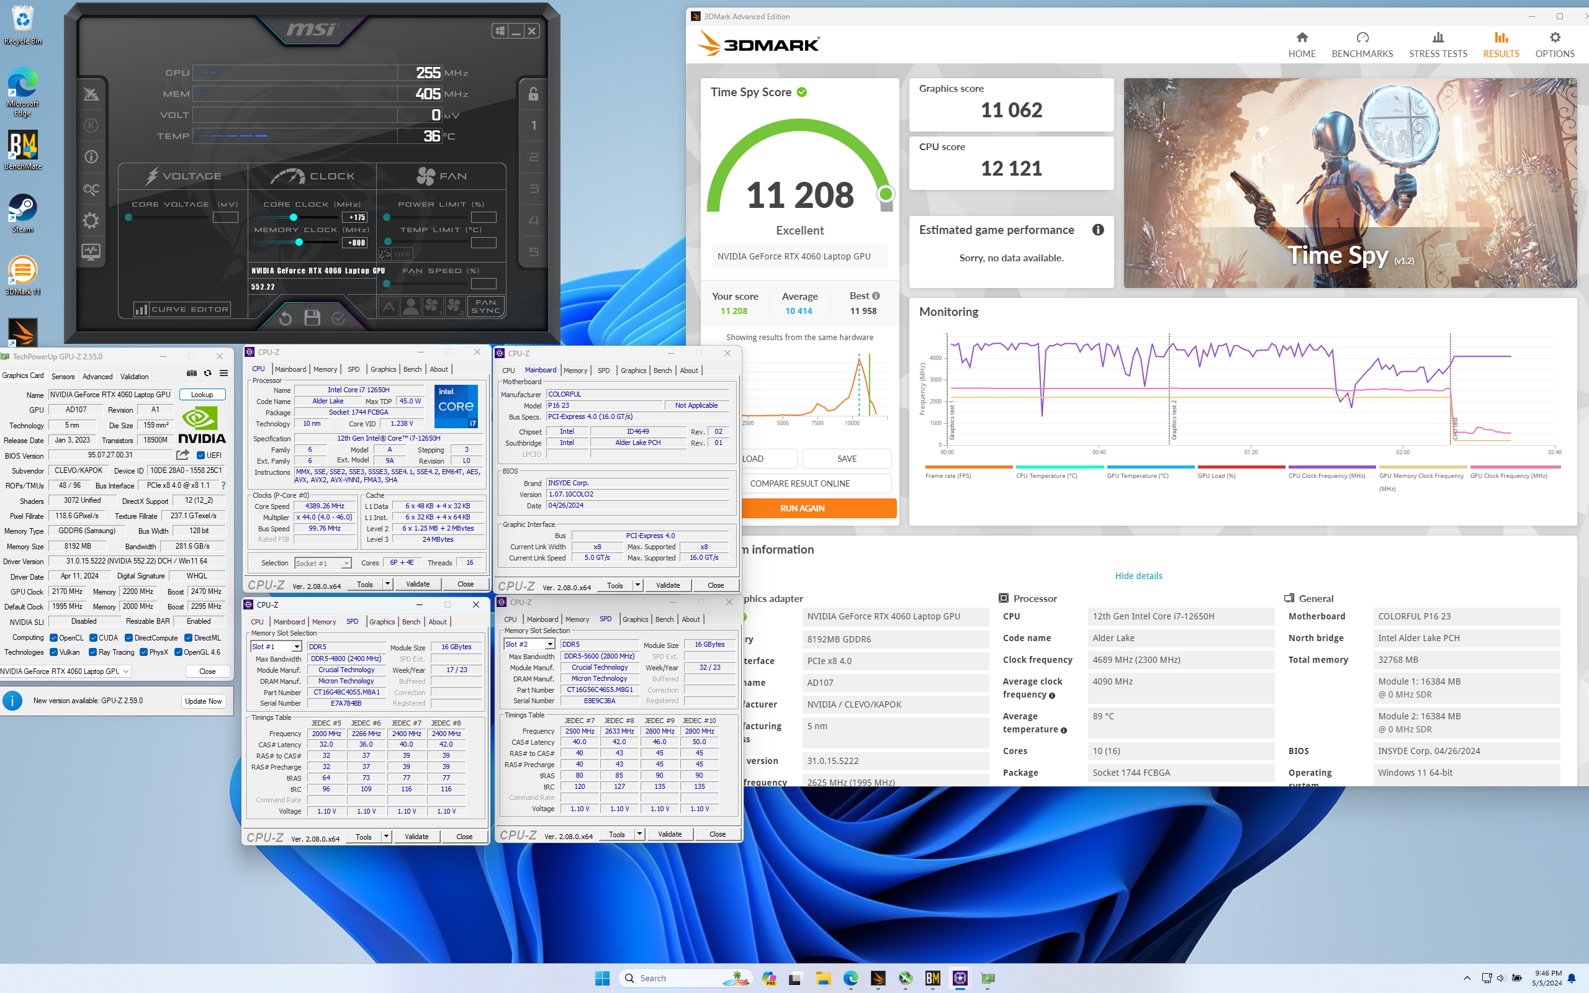Open GPU-Z hamburger menu
Screen dimensions: 1589x993
click(x=224, y=373)
